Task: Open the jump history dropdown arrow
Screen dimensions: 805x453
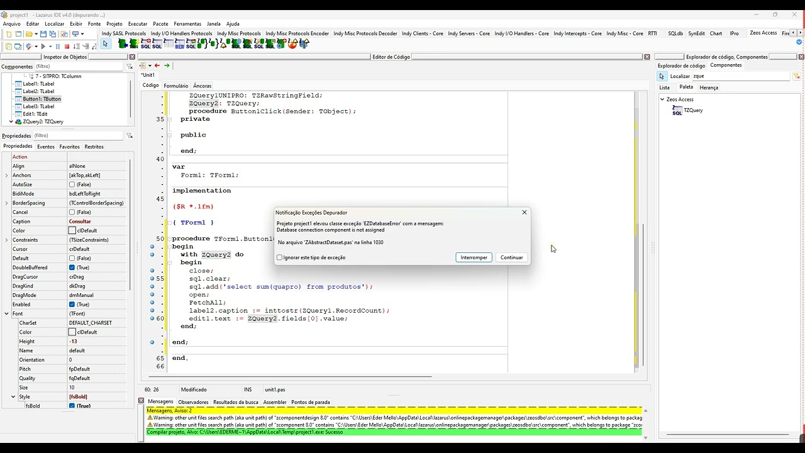Action: pyautogui.click(x=149, y=65)
